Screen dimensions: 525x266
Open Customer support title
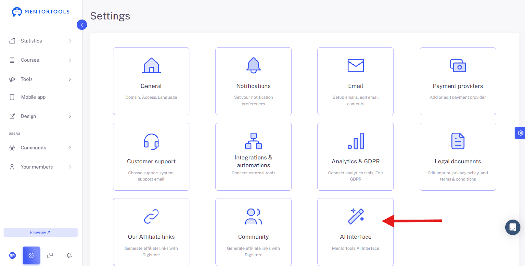(151, 161)
